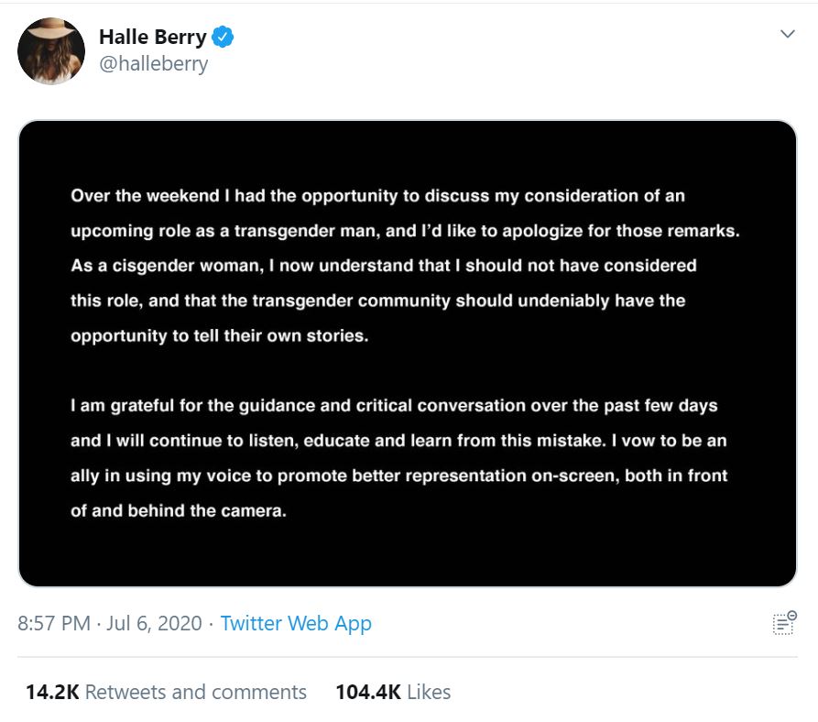Click the line starting 'As a cisgender woman'
The height and width of the screenshot is (722, 818).
point(383,266)
